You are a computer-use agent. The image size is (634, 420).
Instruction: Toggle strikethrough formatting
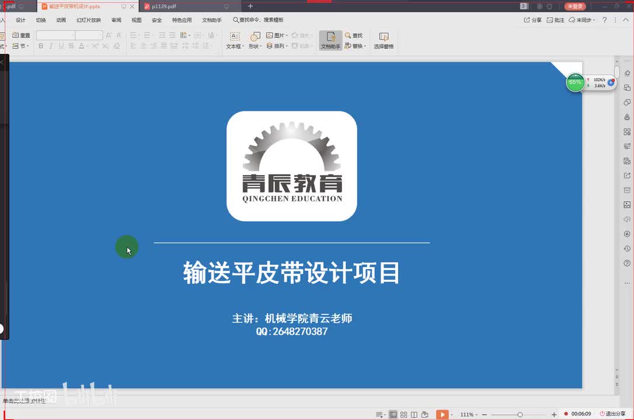[x=71, y=46]
